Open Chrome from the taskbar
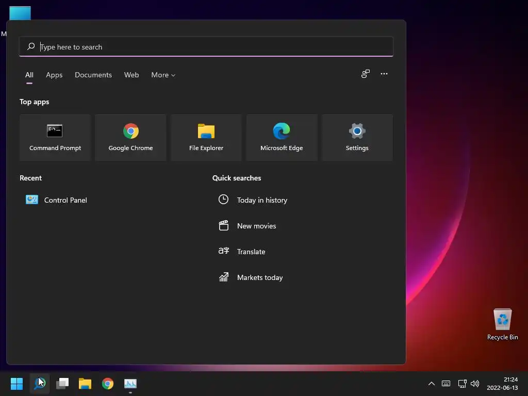Viewport: 528px width, 396px height. point(108,384)
